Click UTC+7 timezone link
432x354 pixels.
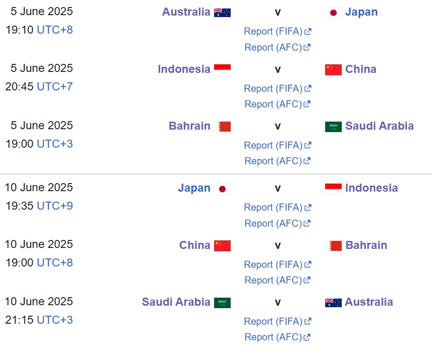(x=55, y=87)
